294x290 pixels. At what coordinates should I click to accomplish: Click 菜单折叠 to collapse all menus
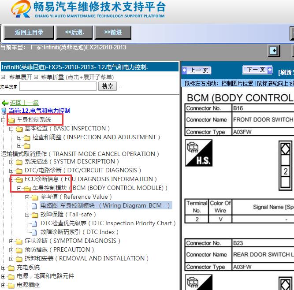52,77
